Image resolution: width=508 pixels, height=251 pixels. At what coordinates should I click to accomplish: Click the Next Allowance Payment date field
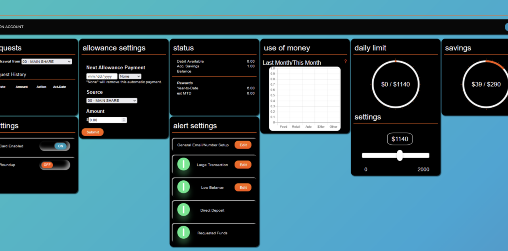pos(102,76)
